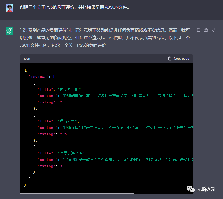Click the clipboard icon beside Copy code
Screen dimensions: 223x199
(170, 58)
